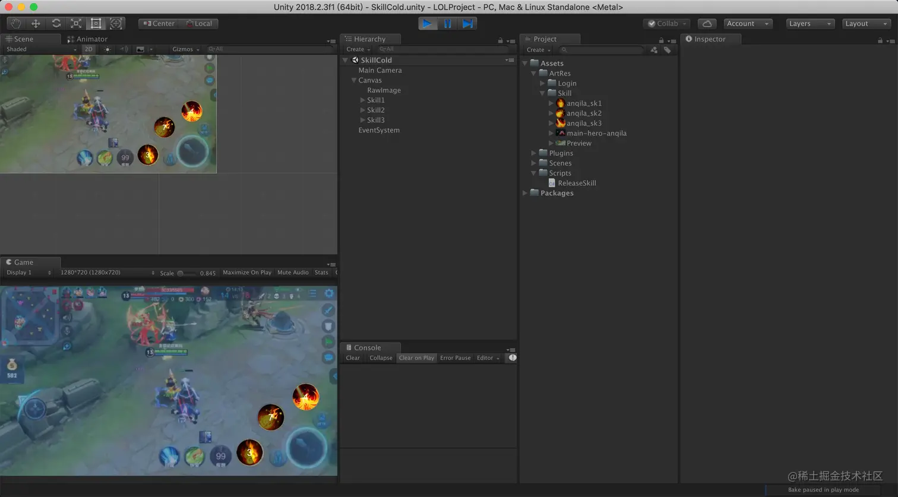Open the Console Editor dropdown
The height and width of the screenshot is (497, 898).
pos(488,358)
